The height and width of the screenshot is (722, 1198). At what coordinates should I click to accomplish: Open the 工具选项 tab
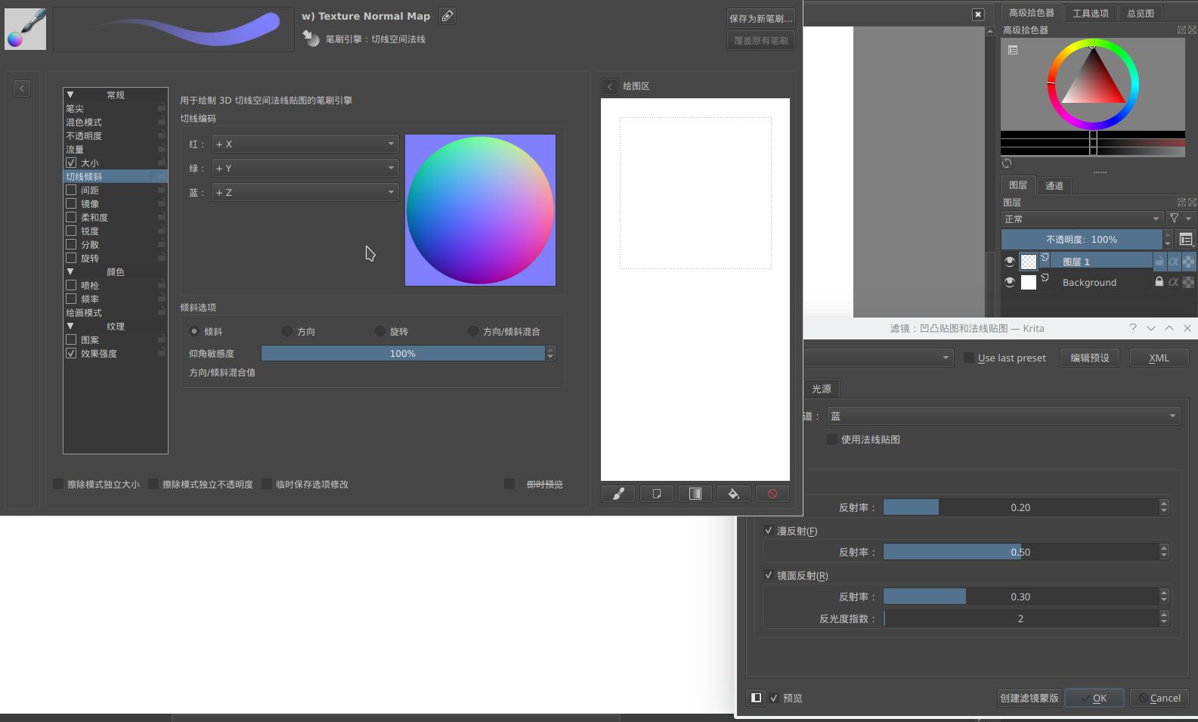coord(1090,13)
